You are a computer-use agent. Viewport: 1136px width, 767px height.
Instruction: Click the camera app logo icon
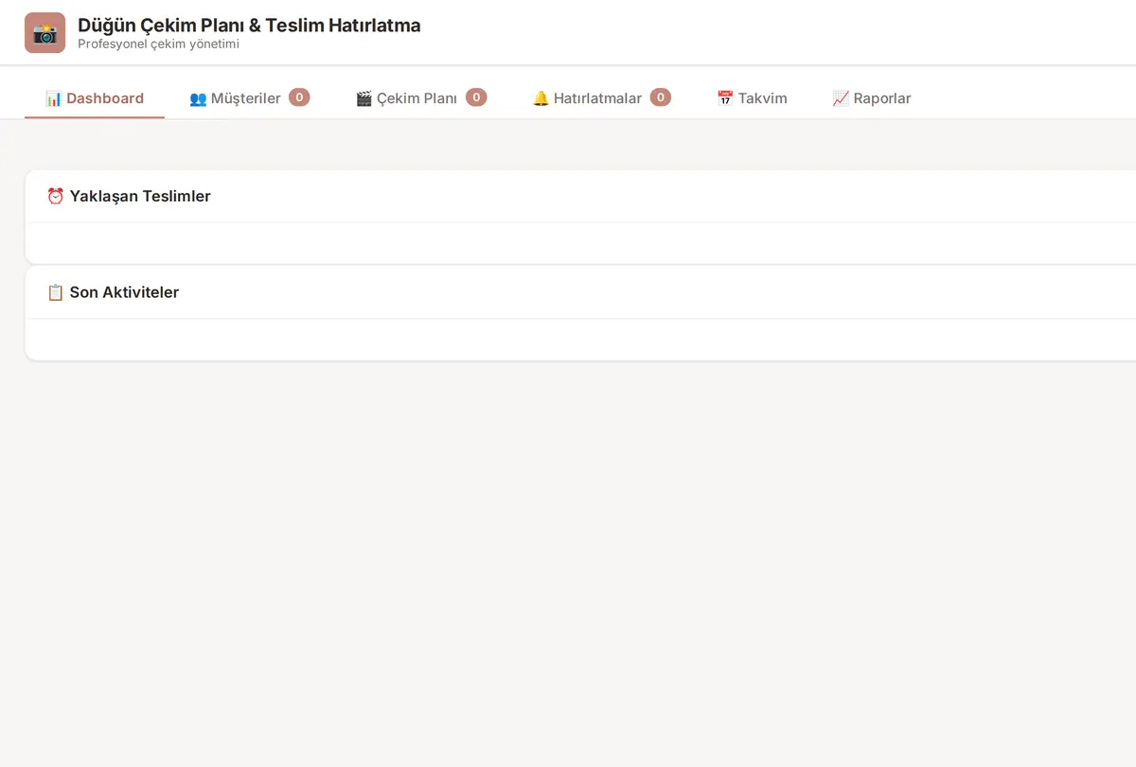tap(45, 33)
